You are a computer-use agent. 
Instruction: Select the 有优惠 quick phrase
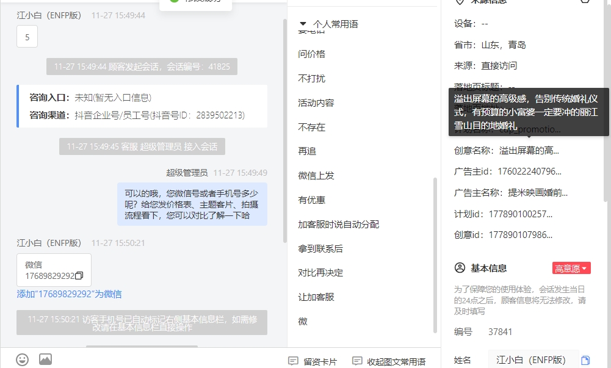[x=311, y=200]
